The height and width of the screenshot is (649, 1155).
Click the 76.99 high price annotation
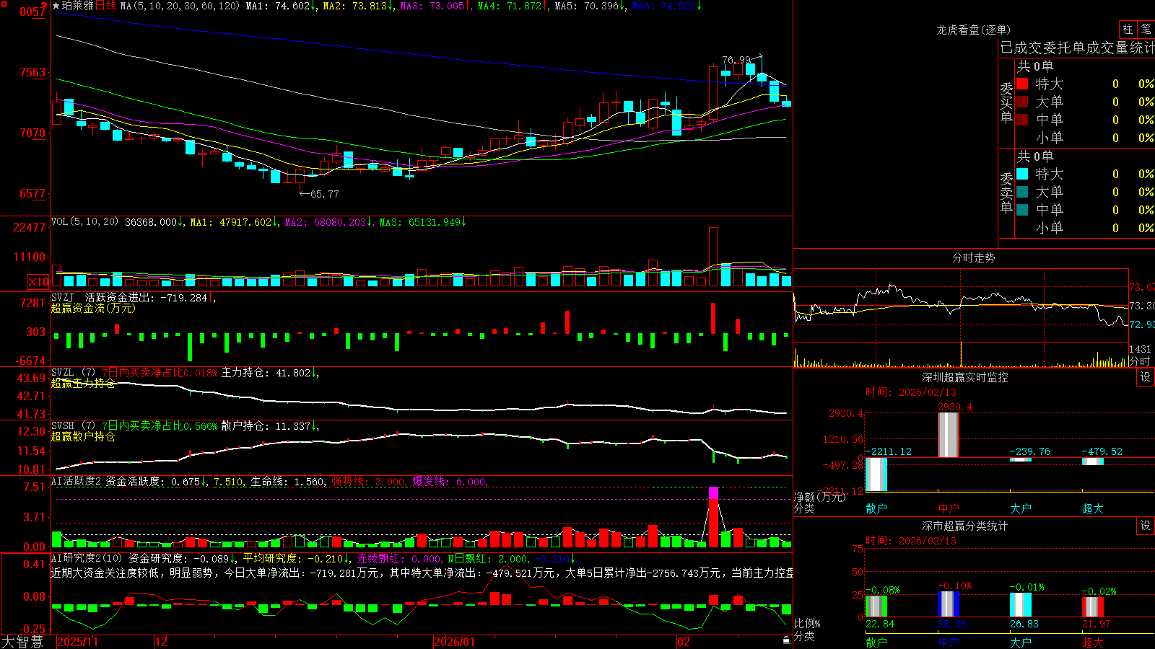tap(736, 60)
